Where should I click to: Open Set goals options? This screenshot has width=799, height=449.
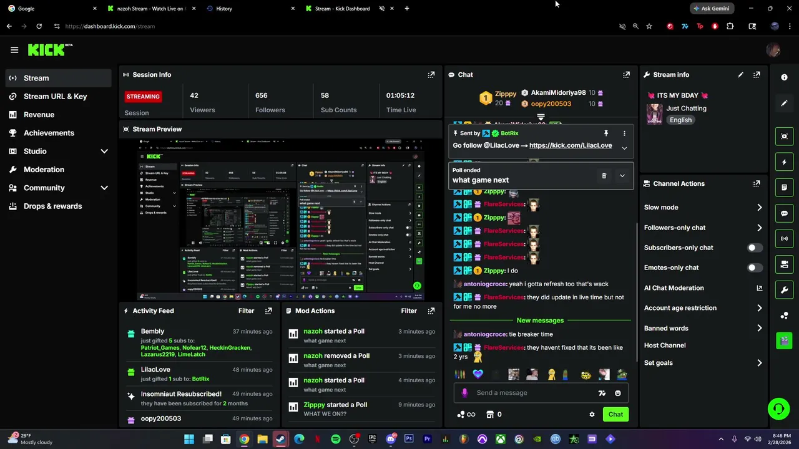click(x=703, y=363)
